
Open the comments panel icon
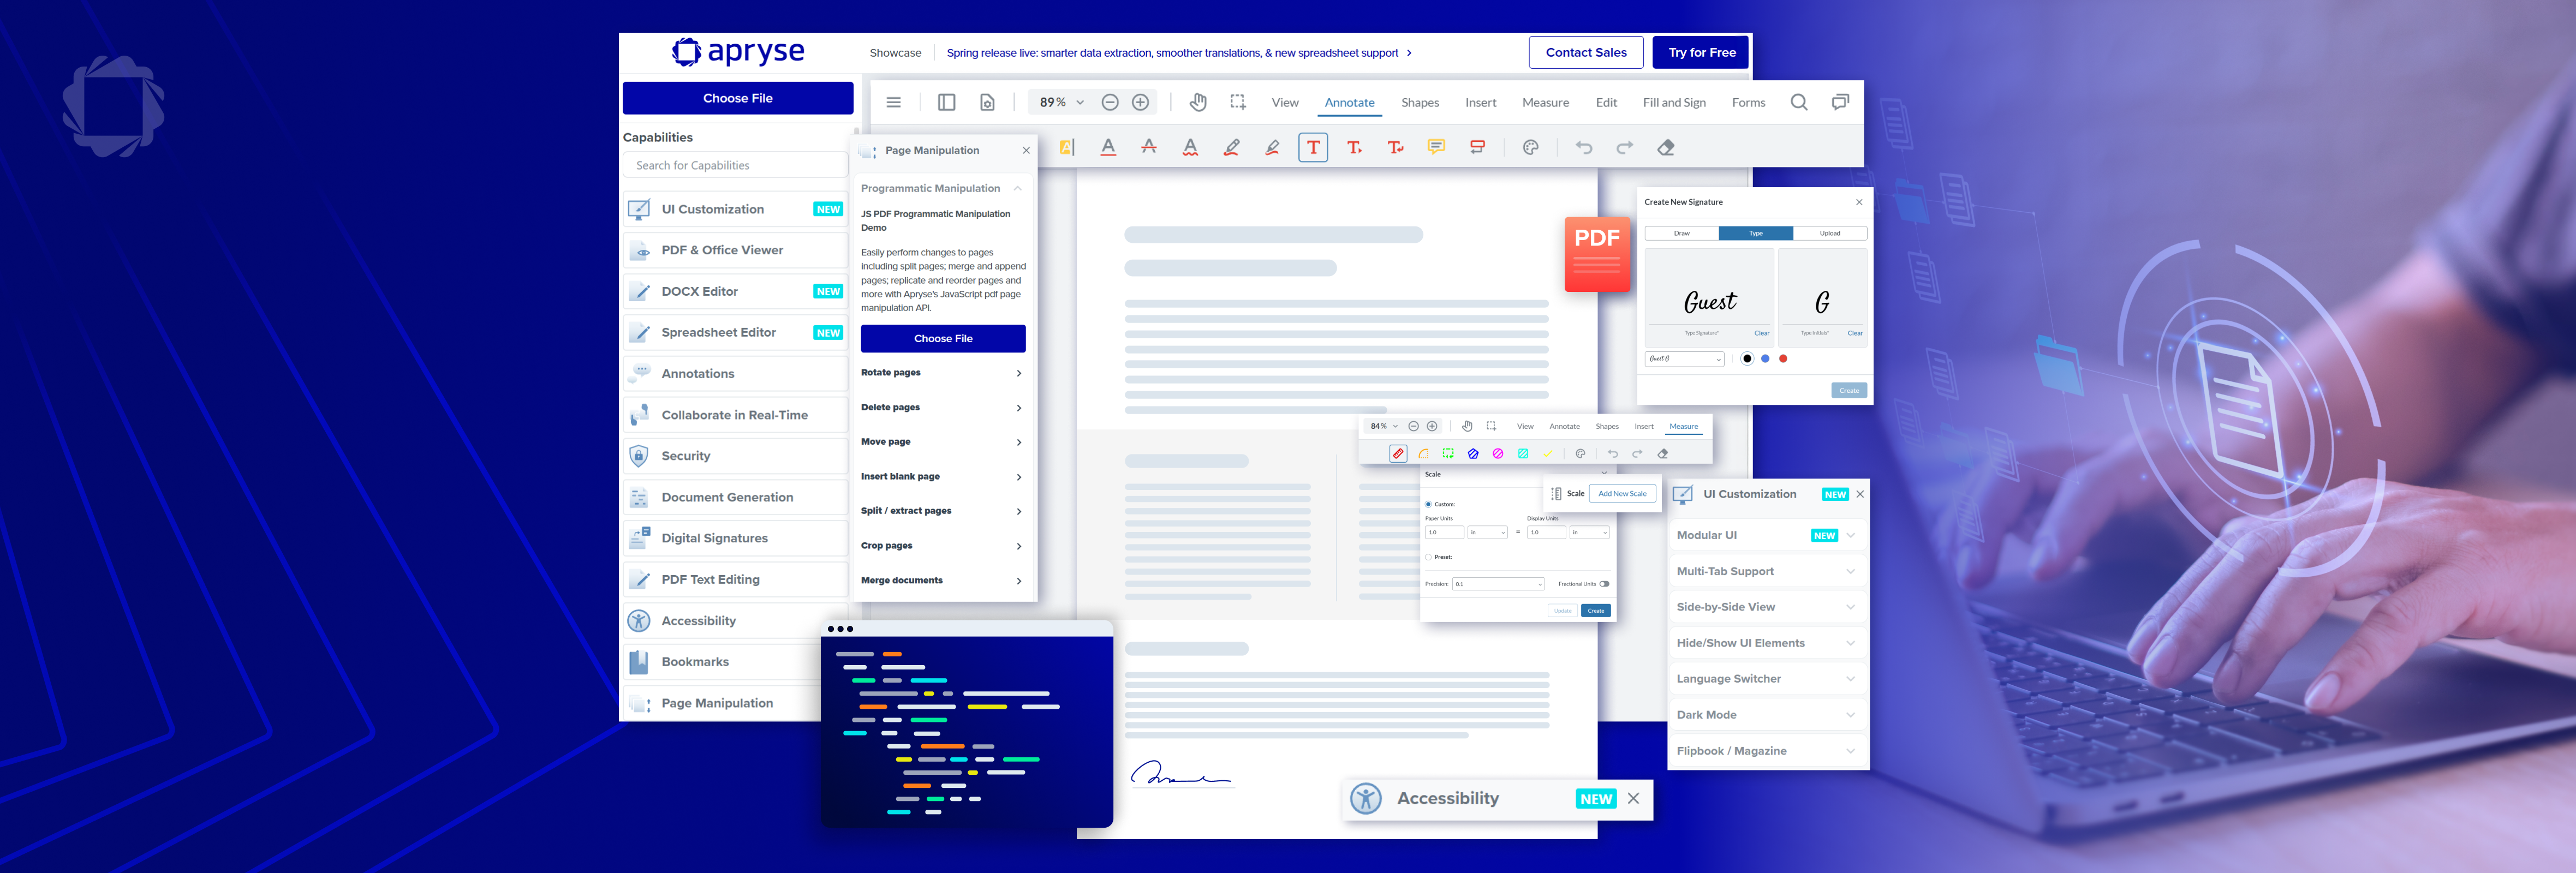point(1840,102)
